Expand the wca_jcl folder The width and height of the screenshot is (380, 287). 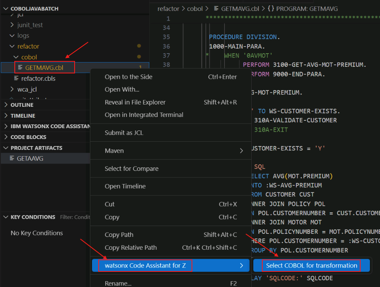click(x=12, y=89)
